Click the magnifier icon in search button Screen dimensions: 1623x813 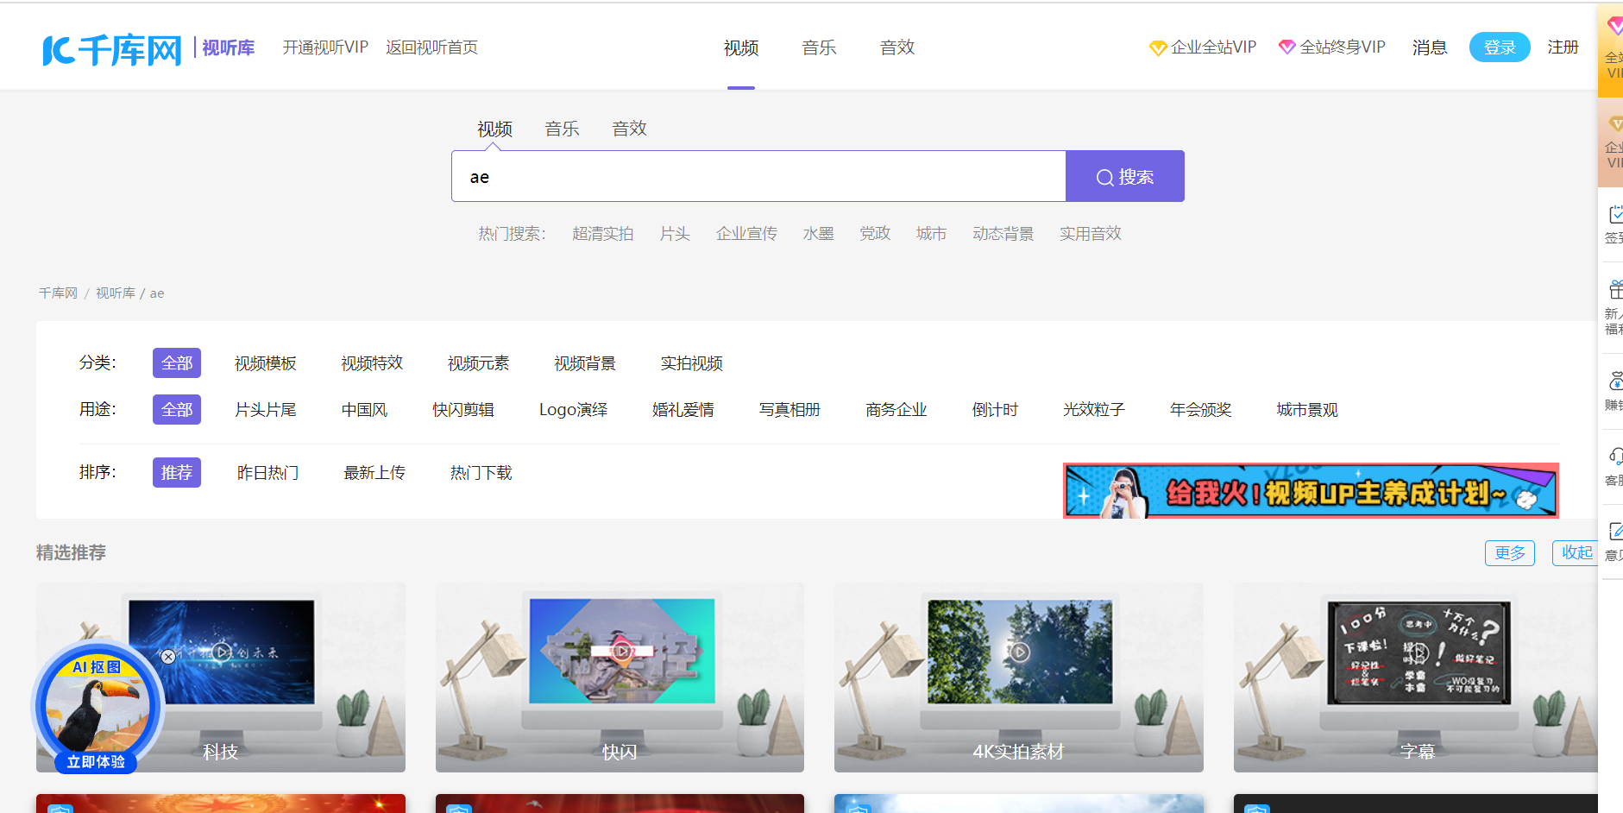[x=1105, y=177]
